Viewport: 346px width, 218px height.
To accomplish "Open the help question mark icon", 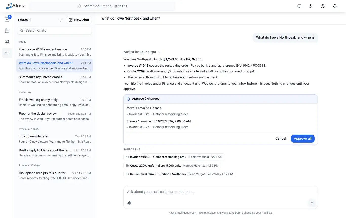I will coord(323,6).
